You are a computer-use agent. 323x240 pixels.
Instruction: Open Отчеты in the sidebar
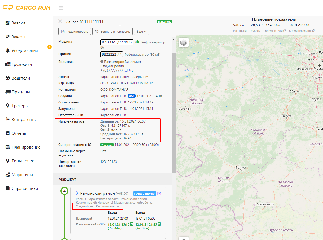point(19,133)
